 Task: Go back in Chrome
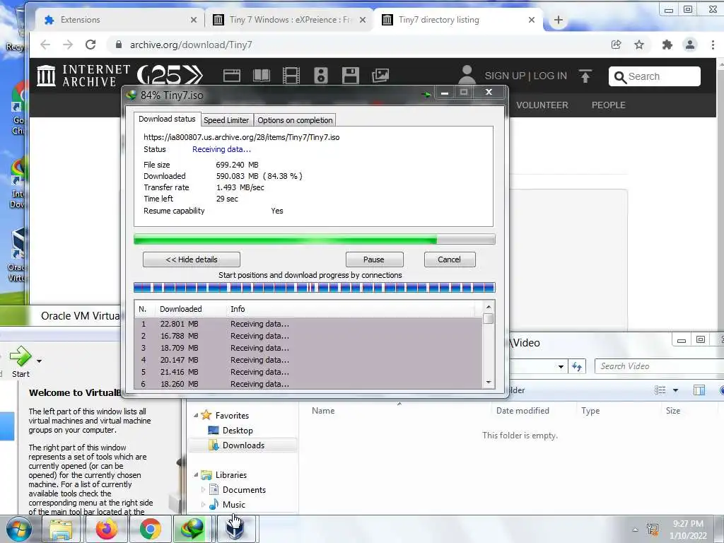click(45, 45)
